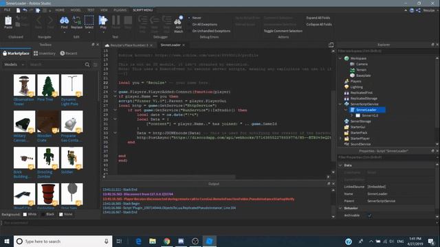Collapse the Behavior properties section
The image size is (440, 247).
pos(340,209)
